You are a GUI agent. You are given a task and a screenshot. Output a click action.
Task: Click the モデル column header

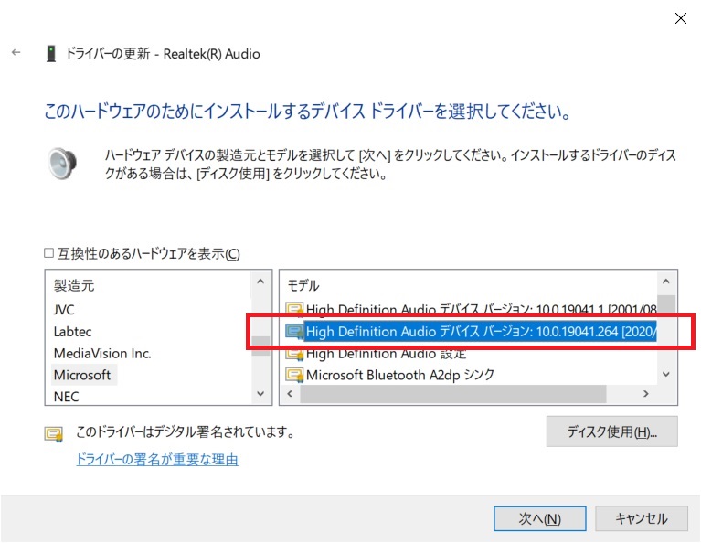tap(303, 285)
